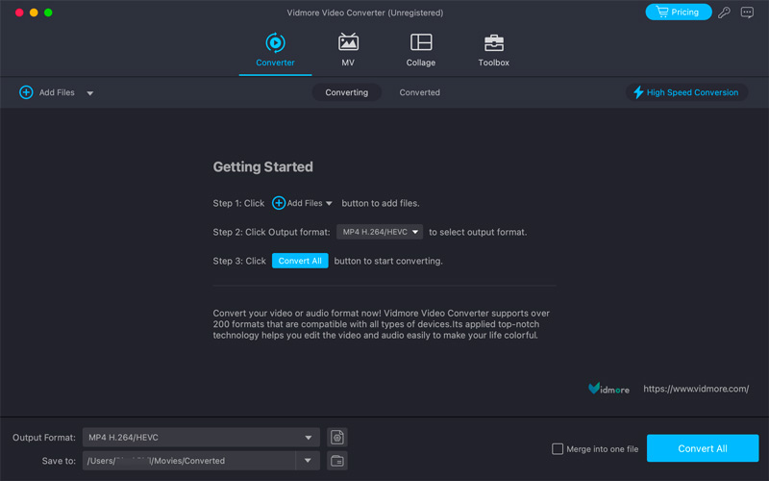This screenshot has height=481, width=769.
Task: Click the Convert All button in Step 3
Action: [x=300, y=261]
